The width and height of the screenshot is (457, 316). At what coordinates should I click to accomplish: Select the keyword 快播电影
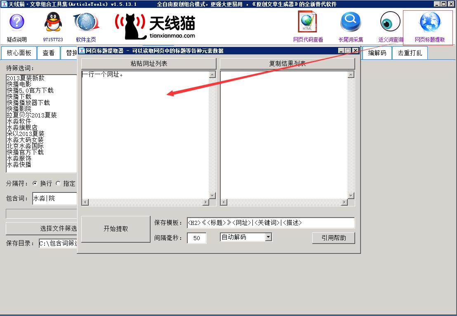pyautogui.click(x=19, y=84)
